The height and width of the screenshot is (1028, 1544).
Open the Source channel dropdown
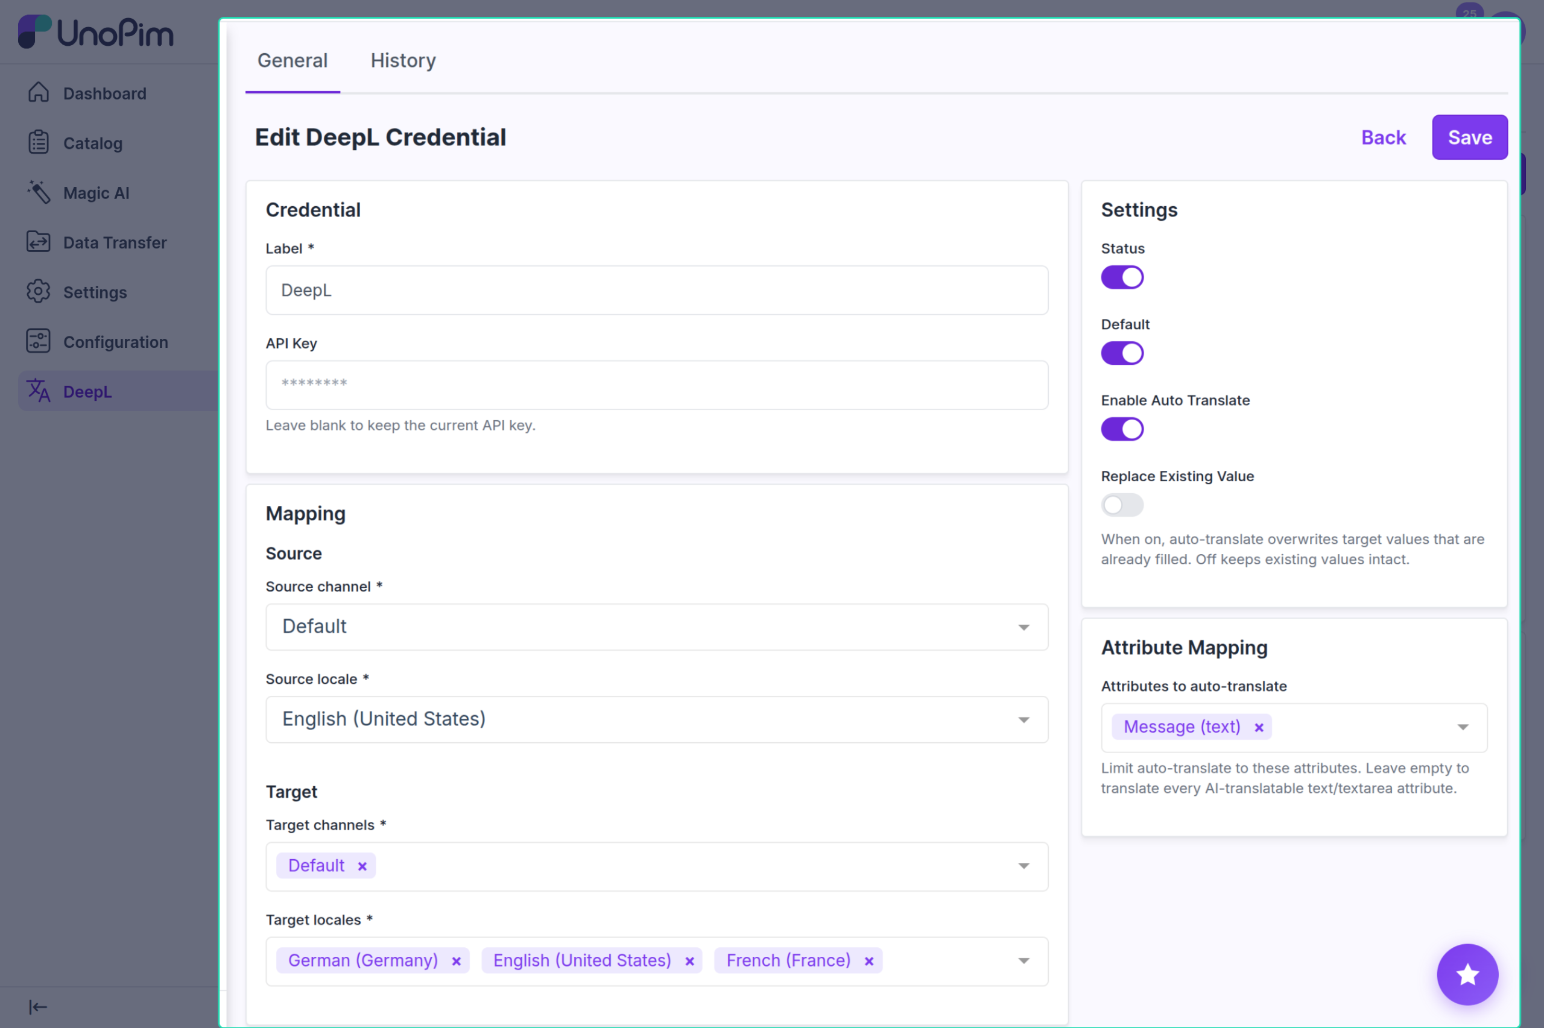point(656,628)
